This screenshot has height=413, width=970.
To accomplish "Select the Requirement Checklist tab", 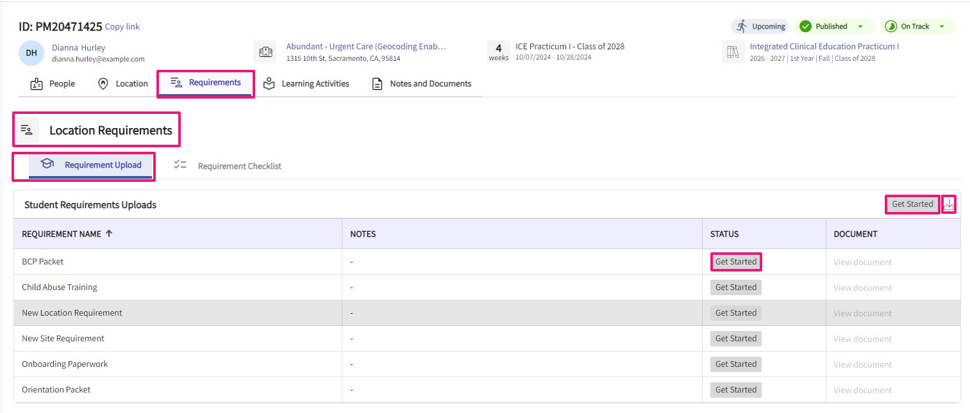I will pyautogui.click(x=228, y=166).
